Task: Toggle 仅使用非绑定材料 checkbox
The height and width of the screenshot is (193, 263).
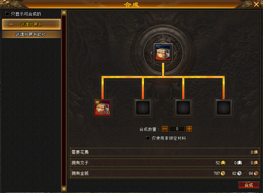Action: click(x=148, y=138)
